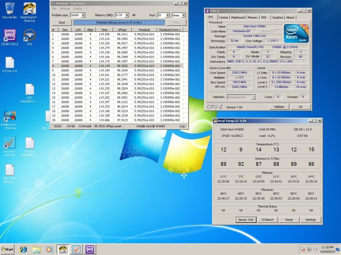Open the 4.6 Linx 100GFlops file icon
Viewport: 341px width, 255px height.
pos(30,146)
